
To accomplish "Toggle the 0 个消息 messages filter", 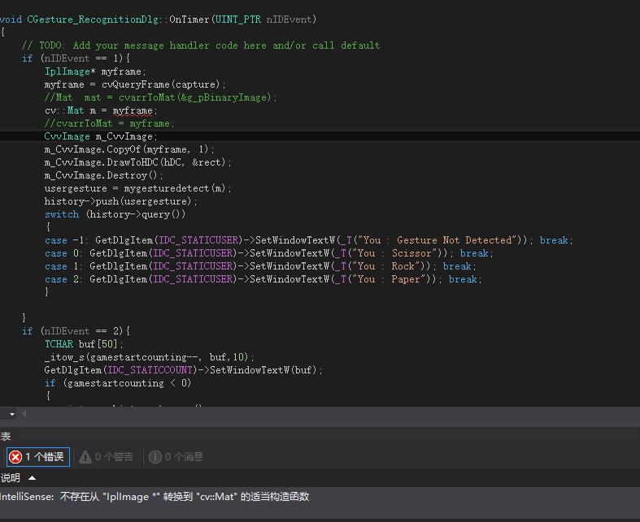I will [x=176, y=457].
